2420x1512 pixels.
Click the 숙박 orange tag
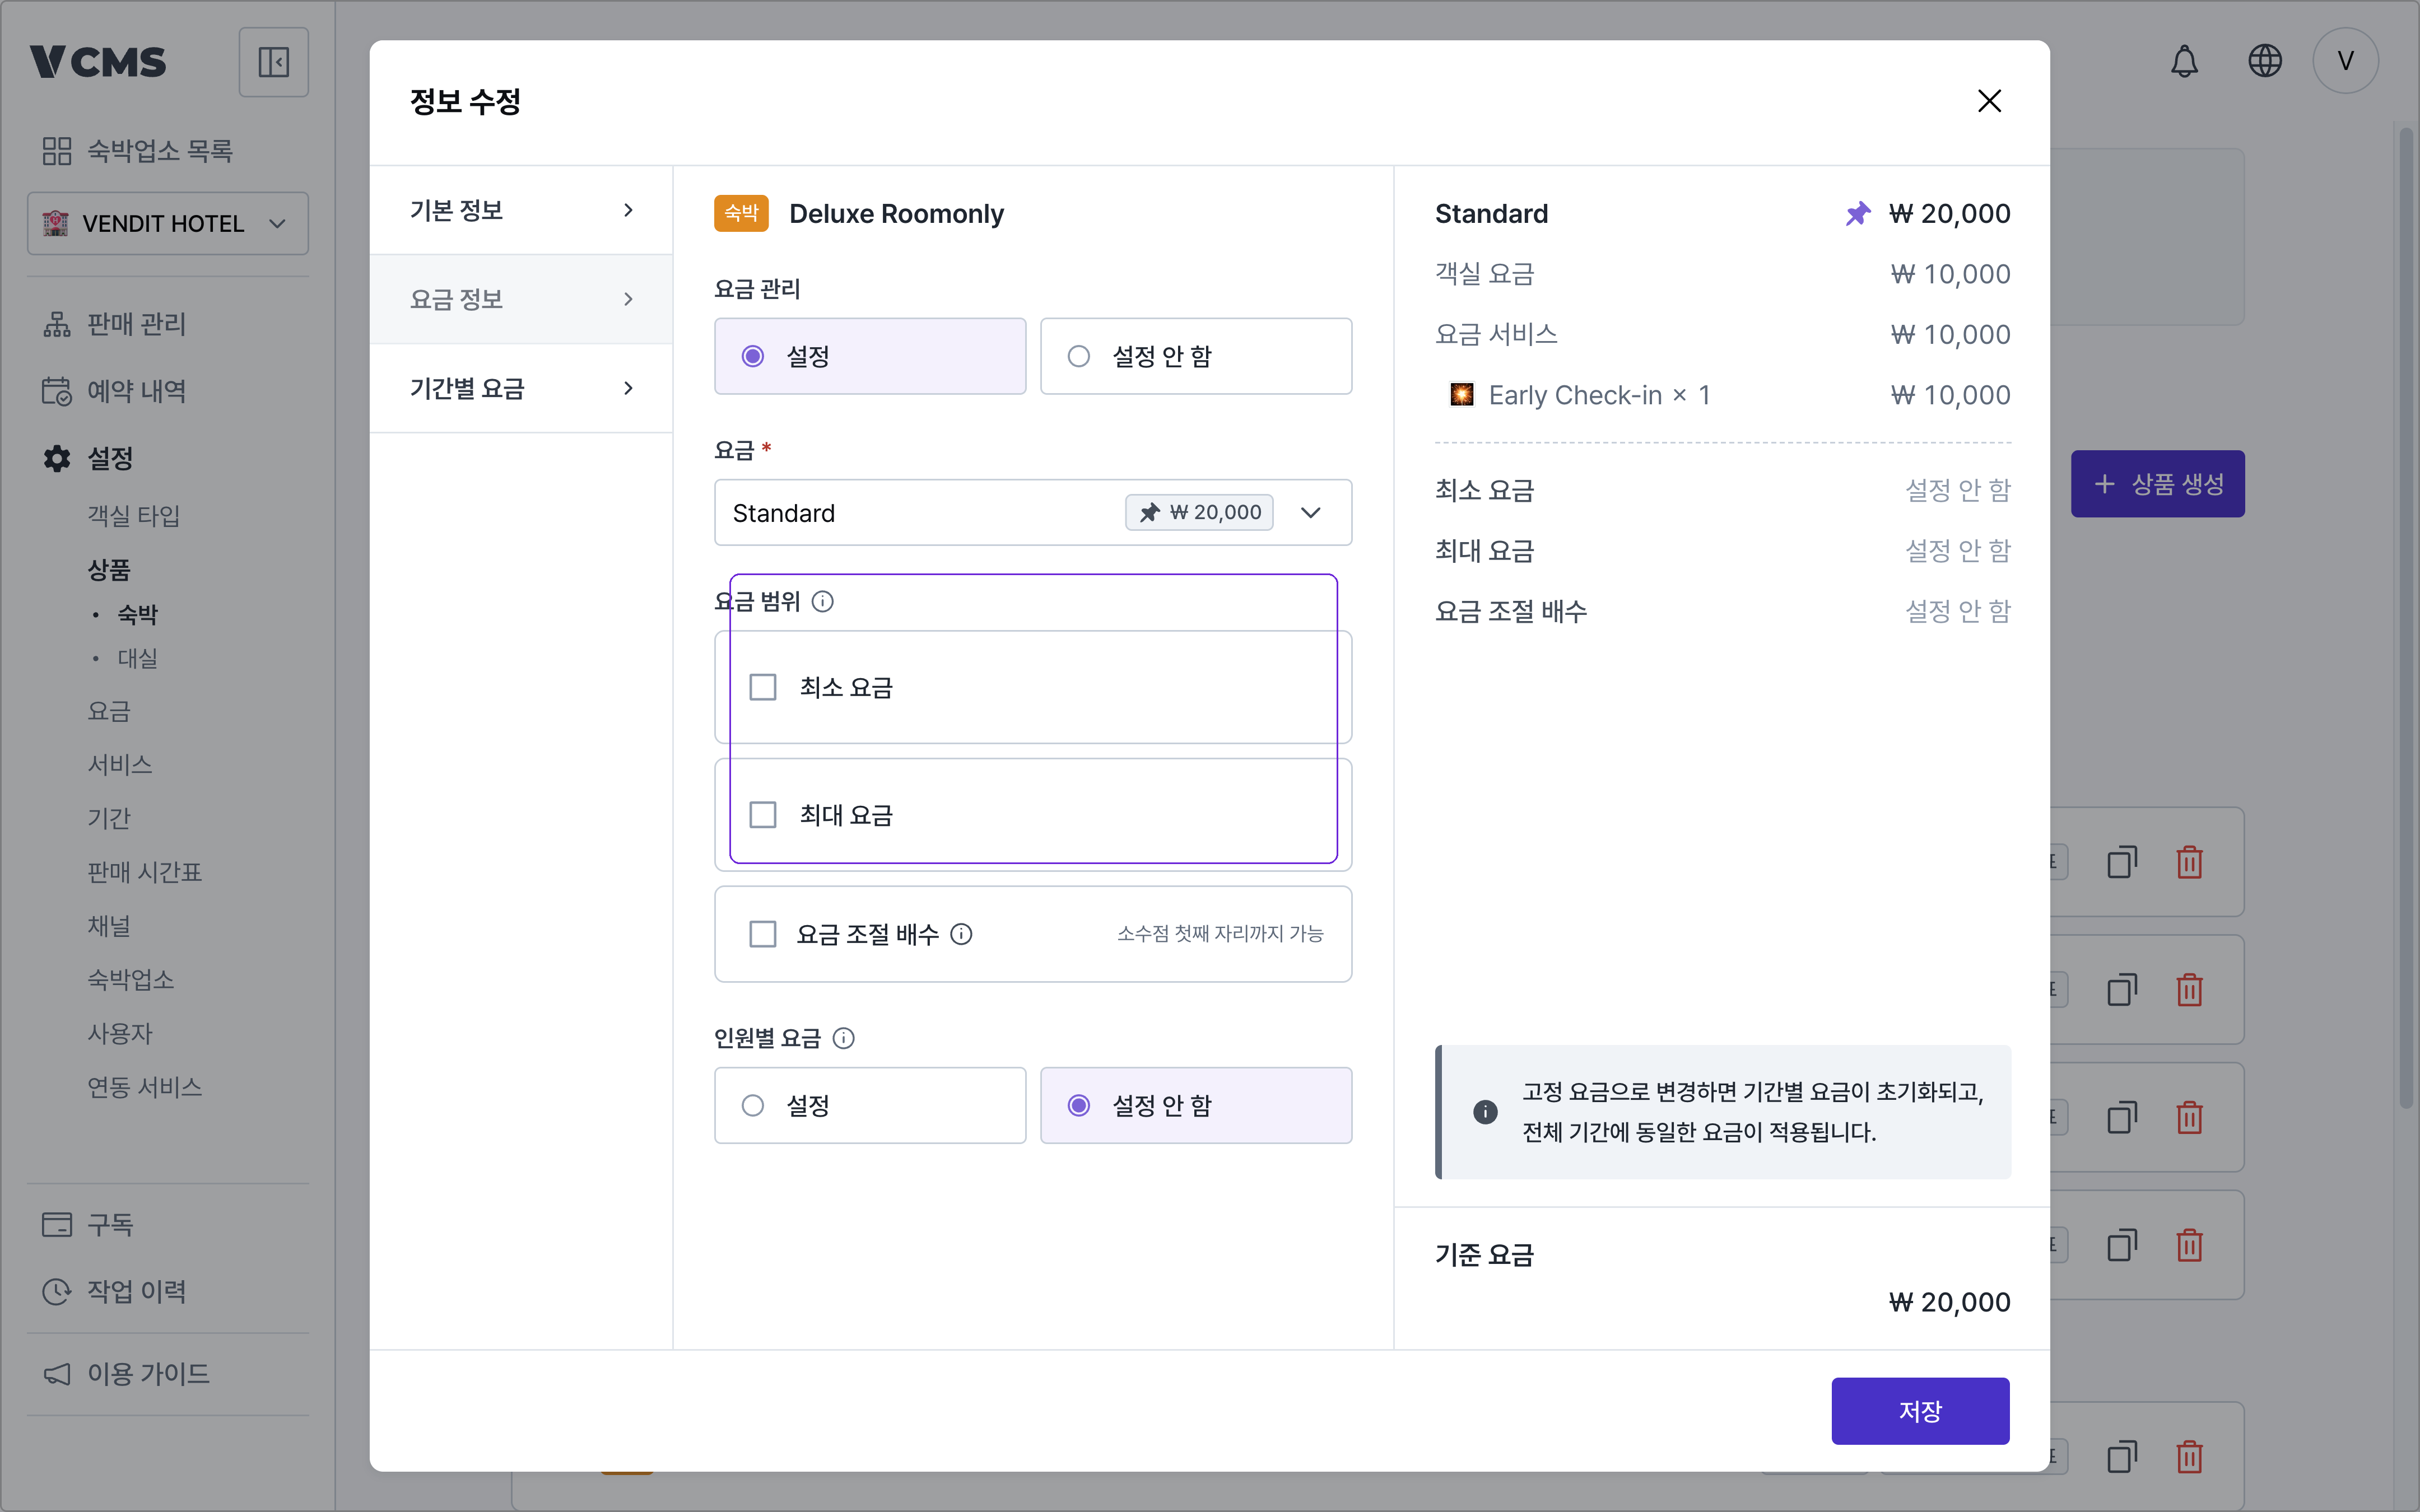pyautogui.click(x=741, y=213)
